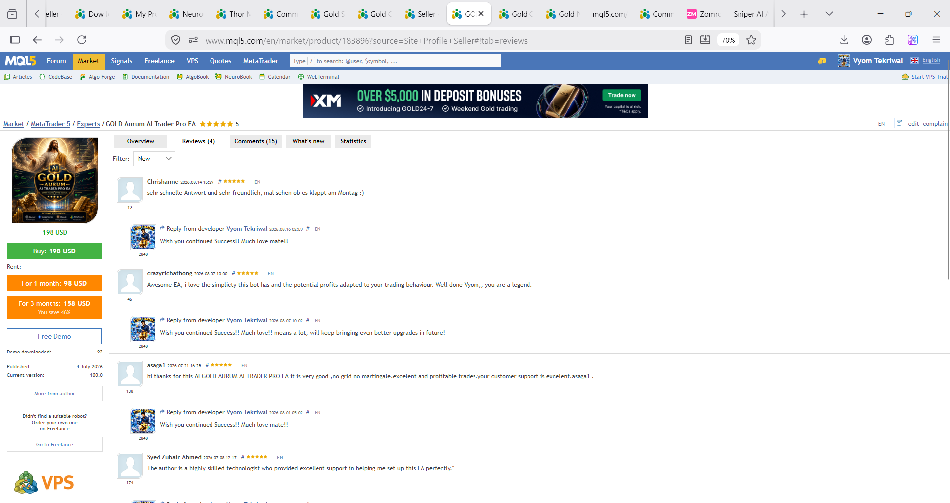Open the extensions puzzle-piece icon
This screenshot has height=503, width=950.
(890, 40)
